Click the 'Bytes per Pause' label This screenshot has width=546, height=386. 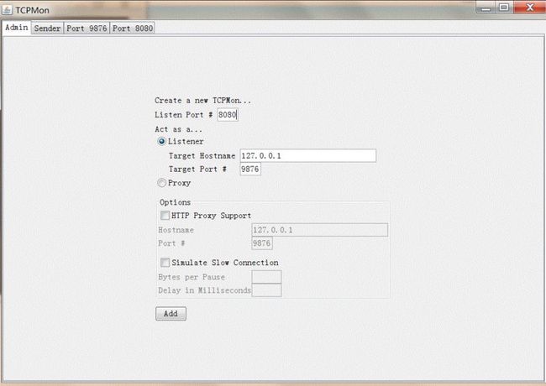click(x=192, y=277)
